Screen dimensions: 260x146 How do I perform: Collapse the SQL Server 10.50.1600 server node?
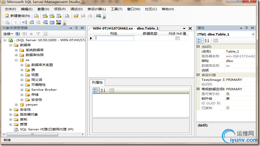pos(5,40)
